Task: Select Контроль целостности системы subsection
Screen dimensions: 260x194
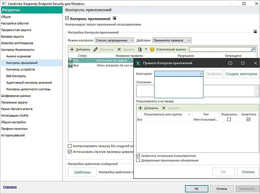Action: pos(28,89)
